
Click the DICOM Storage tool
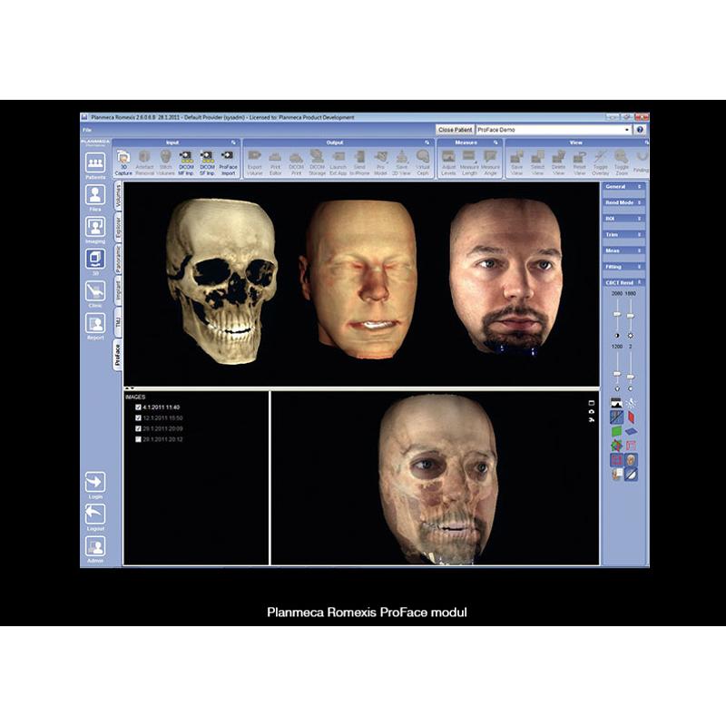[317, 162]
